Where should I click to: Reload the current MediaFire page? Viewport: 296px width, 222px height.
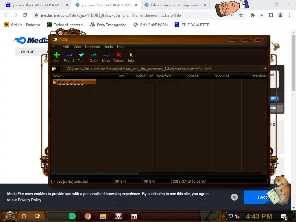(25, 15)
